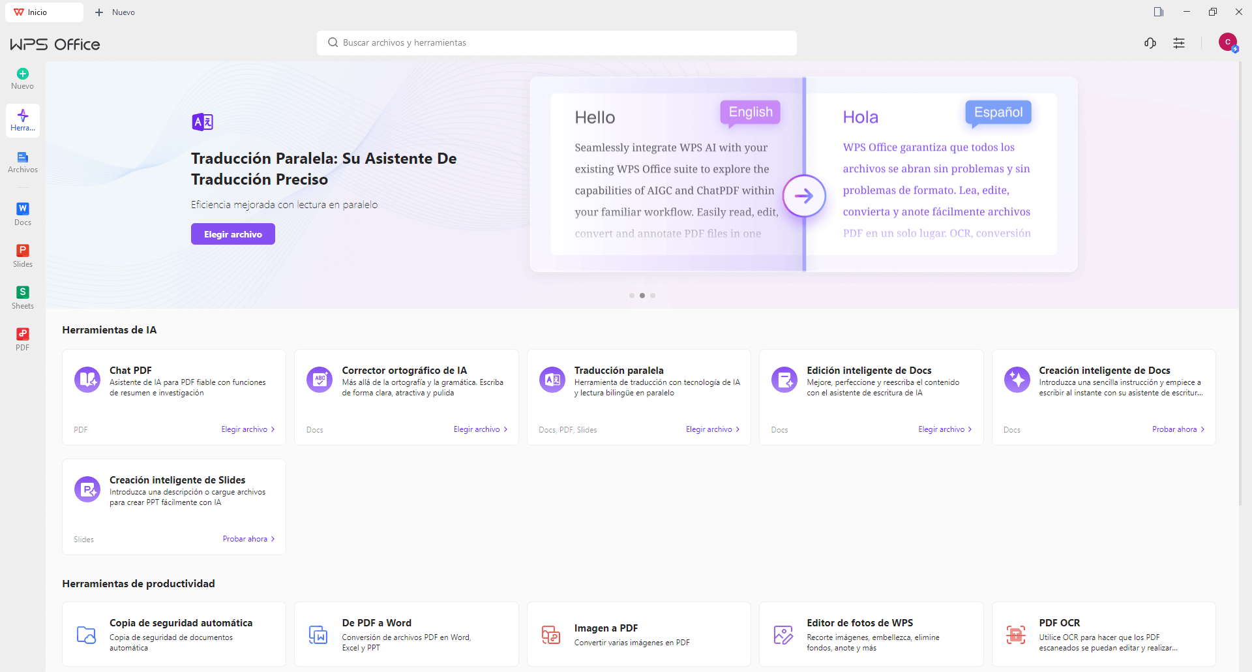Click the Español language tag in banner

[x=998, y=112]
